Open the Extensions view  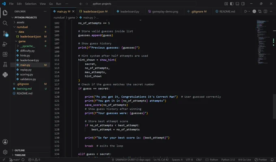pyautogui.click(x=5, y=54)
